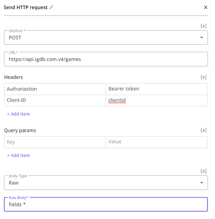
Task: Toggle dynamic value (x) for Headers
Action: tap(204, 77)
